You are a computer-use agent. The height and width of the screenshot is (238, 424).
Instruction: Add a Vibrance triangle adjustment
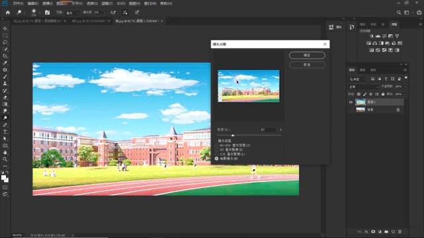(397, 36)
